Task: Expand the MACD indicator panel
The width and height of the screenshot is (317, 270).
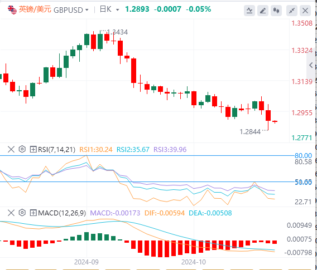Action: tap(33, 213)
